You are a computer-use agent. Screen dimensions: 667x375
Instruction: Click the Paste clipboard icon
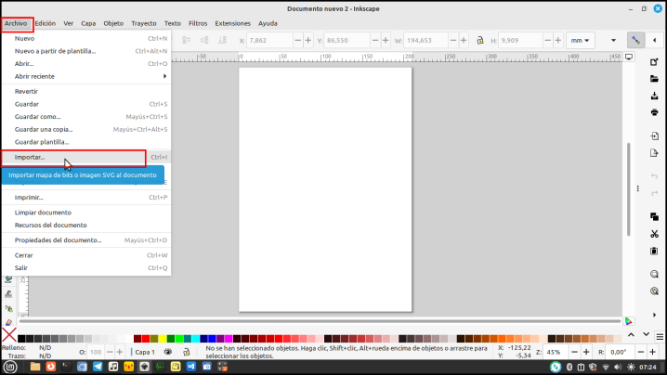point(654,251)
